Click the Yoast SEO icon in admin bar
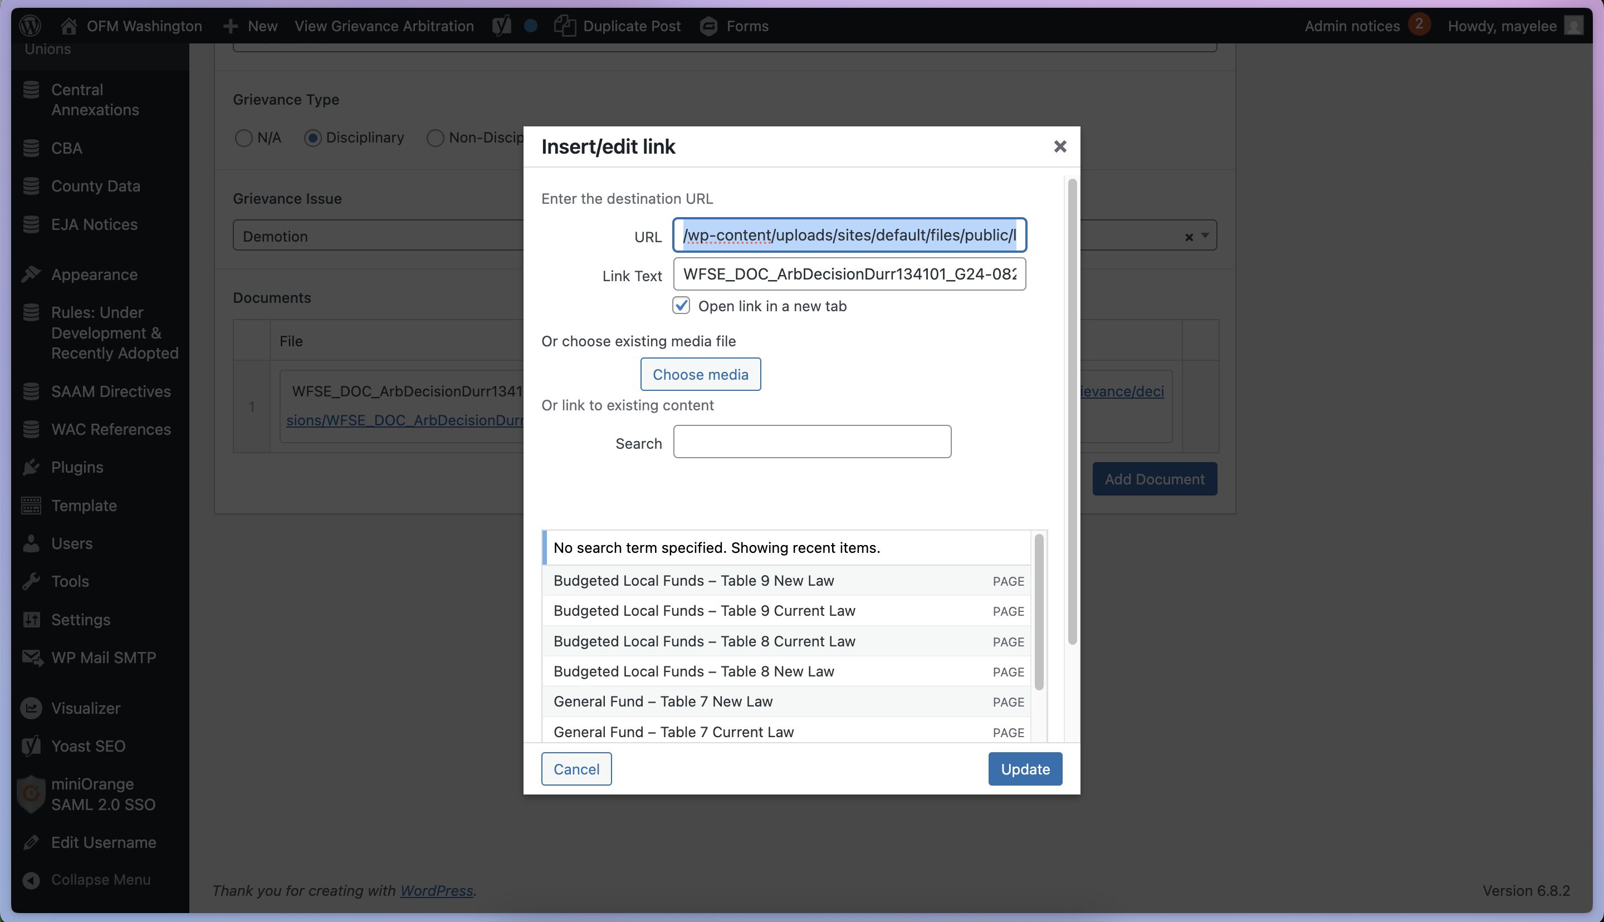The width and height of the screenshot is (1604, 922). point(501,26)
